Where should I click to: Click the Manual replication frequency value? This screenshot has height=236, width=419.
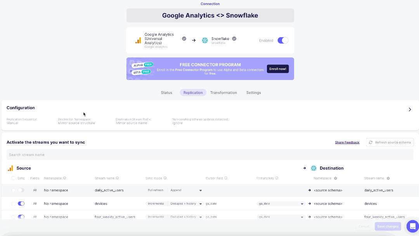pos(12,123)
